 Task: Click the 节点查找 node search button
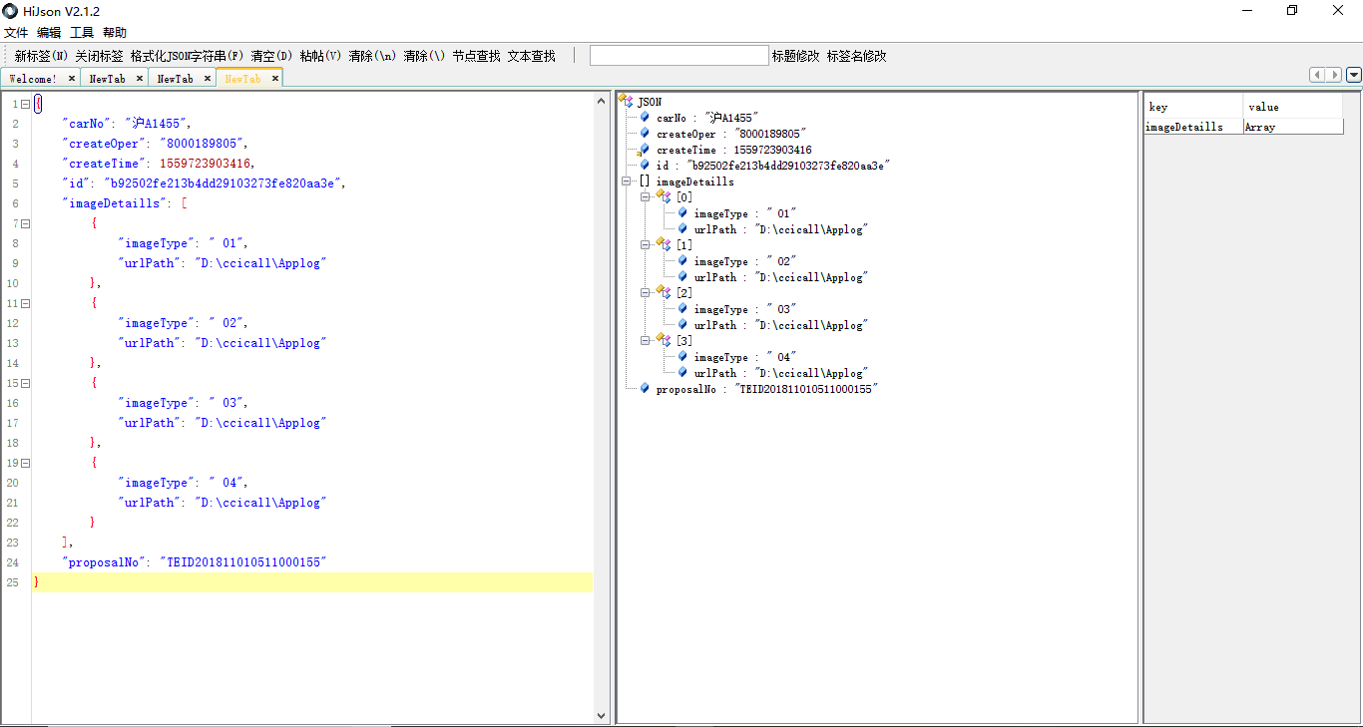476,56
